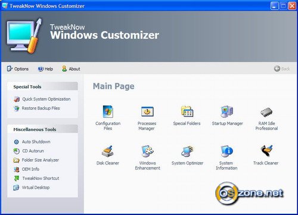Click the Folder Size Analyzer icon
This screenshot has width=298, height=215.
(16, 160)
